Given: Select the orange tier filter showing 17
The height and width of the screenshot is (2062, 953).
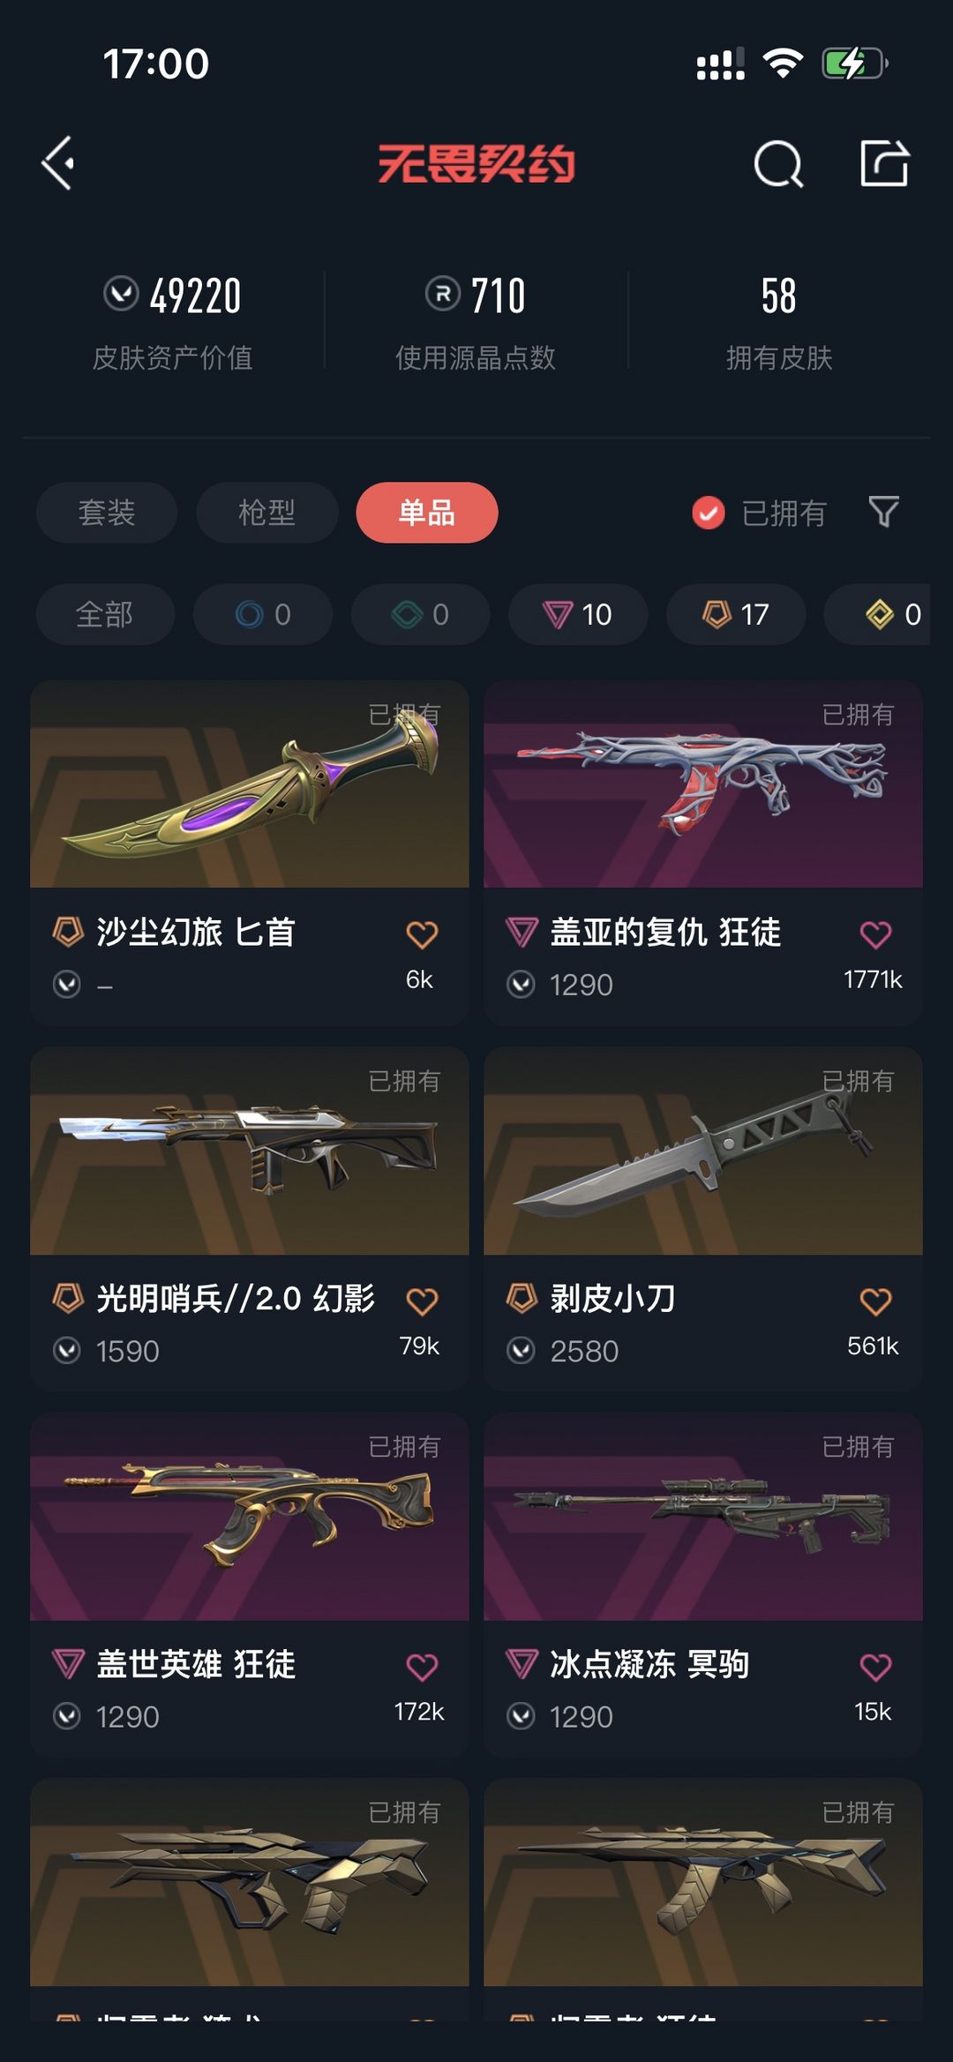Looking at the screenshot, I should (x=736, y=614).
